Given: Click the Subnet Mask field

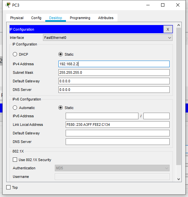Looking at the screenshot, I should [114, 72].
